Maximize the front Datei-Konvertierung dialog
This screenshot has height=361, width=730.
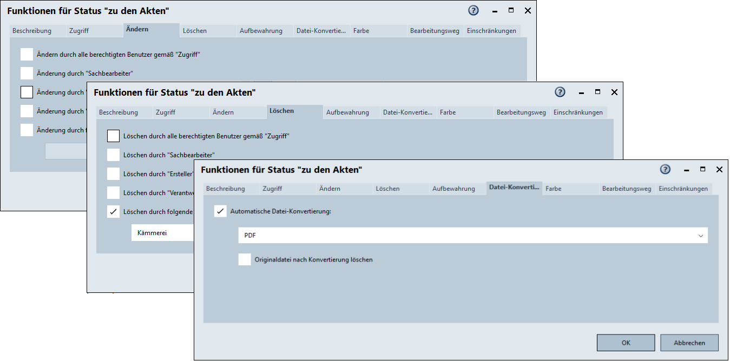coord(702,170)
